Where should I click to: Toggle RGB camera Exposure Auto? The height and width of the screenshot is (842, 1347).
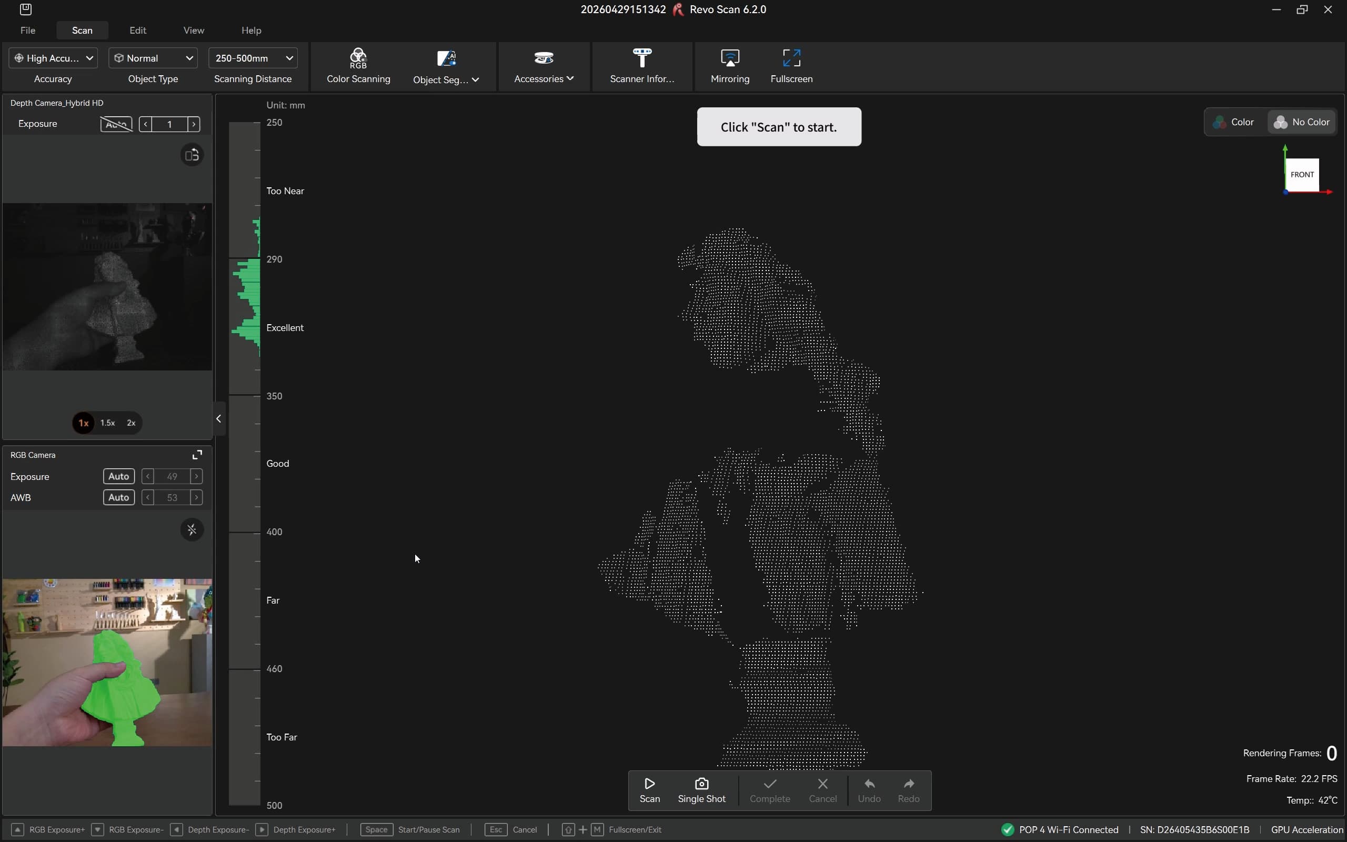(x=118, y=477)
